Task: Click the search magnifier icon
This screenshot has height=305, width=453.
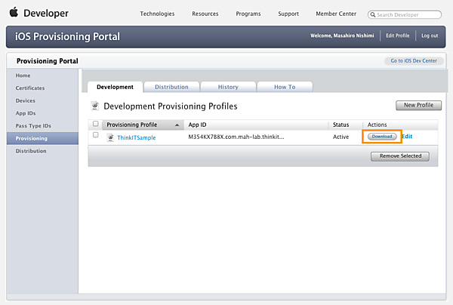Action: click(374, 15)
